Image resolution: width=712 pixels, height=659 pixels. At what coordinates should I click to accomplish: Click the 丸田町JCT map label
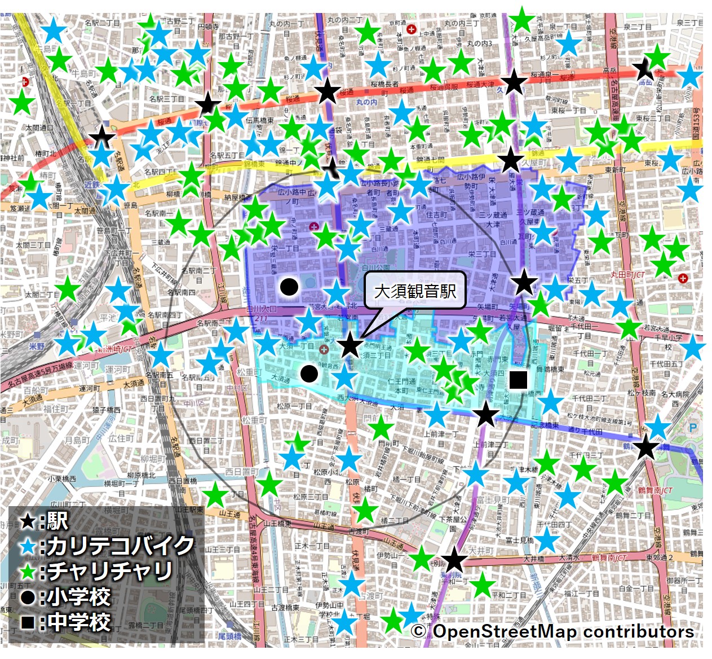click(627, 275)
